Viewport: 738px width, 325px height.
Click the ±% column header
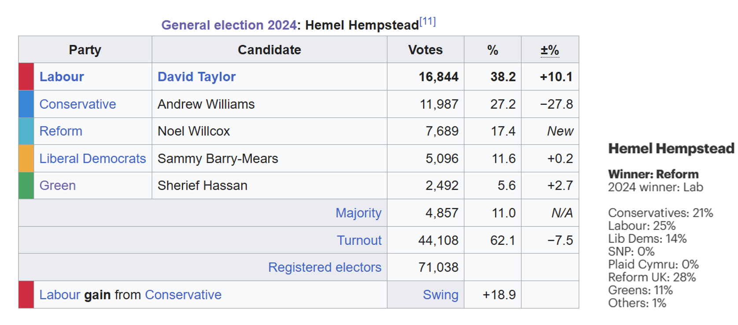point(550,50)
